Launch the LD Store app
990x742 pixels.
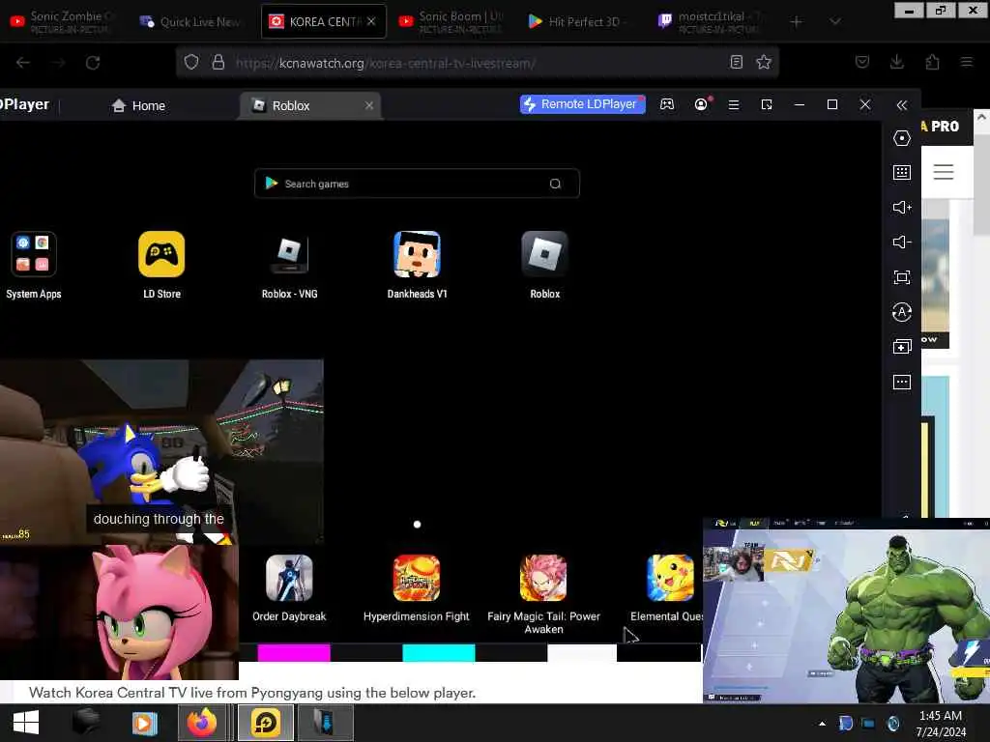(161, 254)
